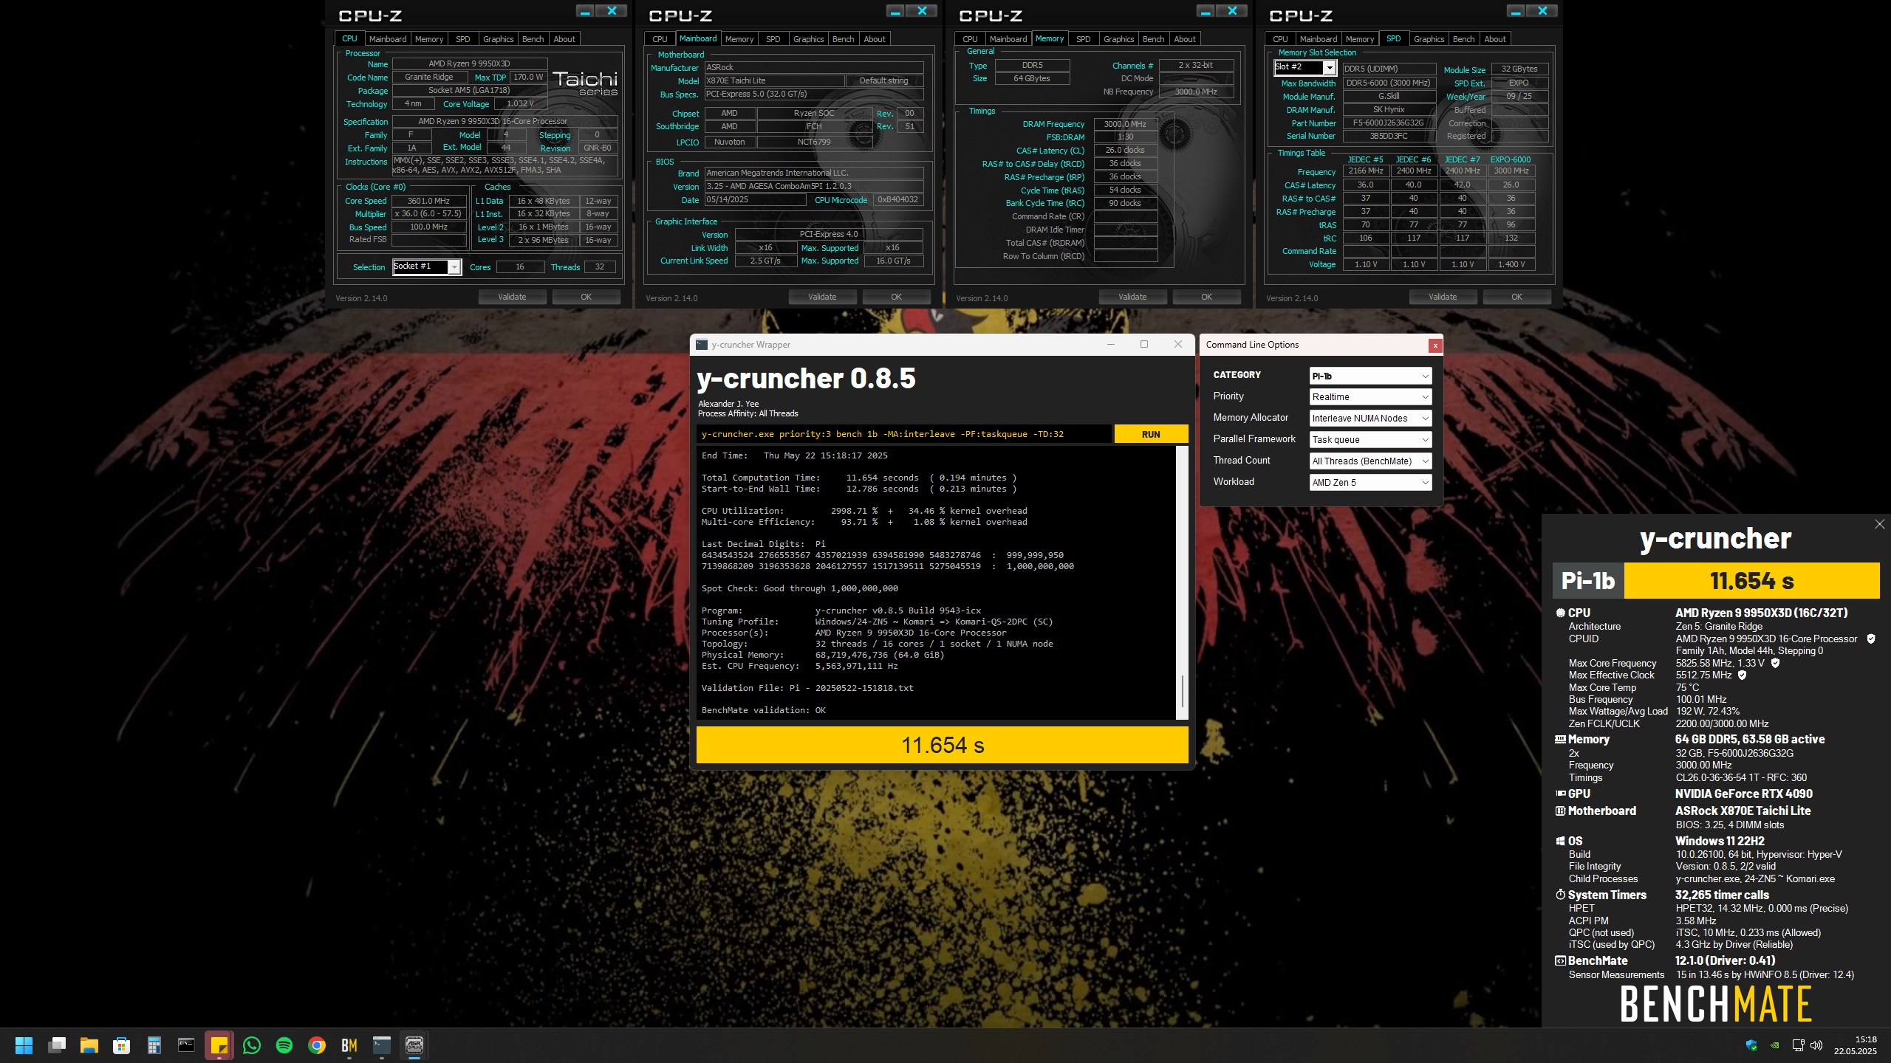Open clock and date 15:18 flyout
Image resolution: width=1891 pixels, height=1063 pixels.
[x=1855, y=1045]
